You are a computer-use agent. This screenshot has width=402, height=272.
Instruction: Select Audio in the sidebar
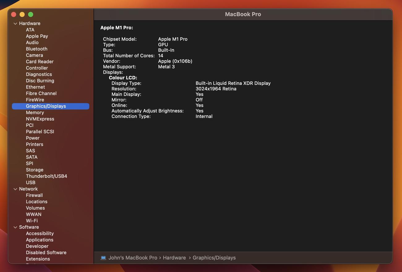coord(32,43)
